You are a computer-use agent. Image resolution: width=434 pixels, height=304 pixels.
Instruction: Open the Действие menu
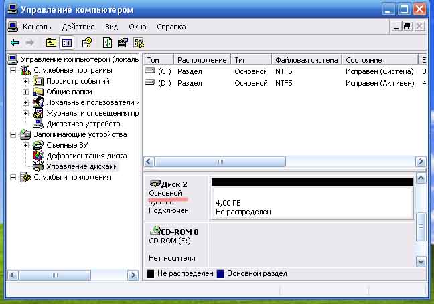point(78,27)
